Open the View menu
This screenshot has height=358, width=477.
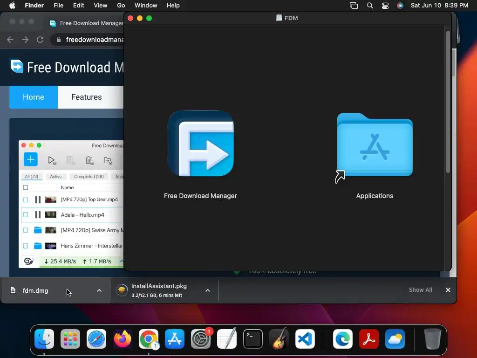pos(101,6)
